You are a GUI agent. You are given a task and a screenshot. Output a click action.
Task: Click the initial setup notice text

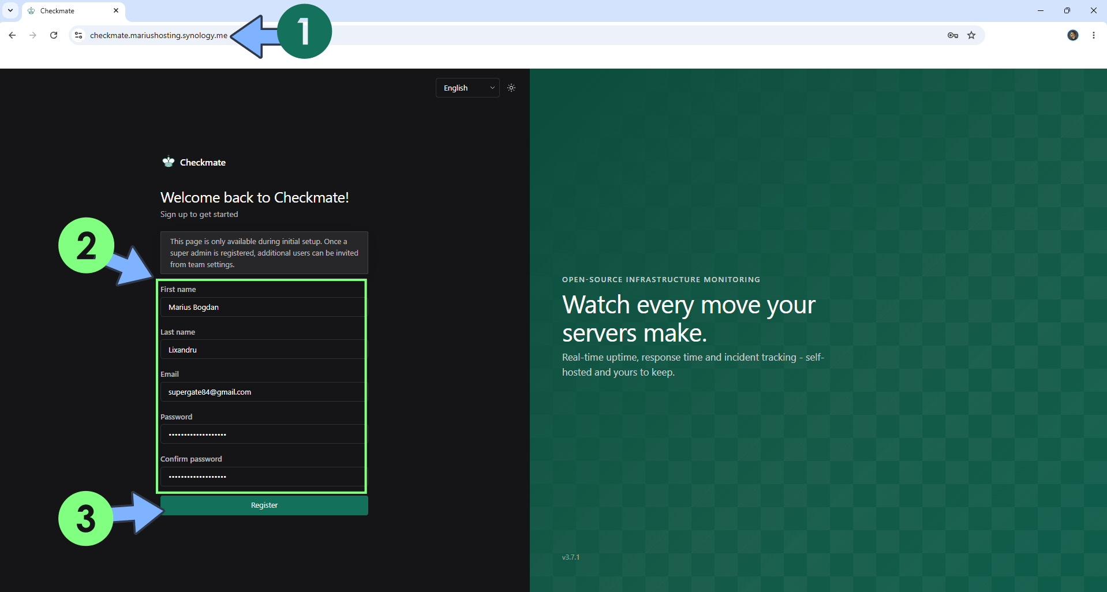click(264, 253)
